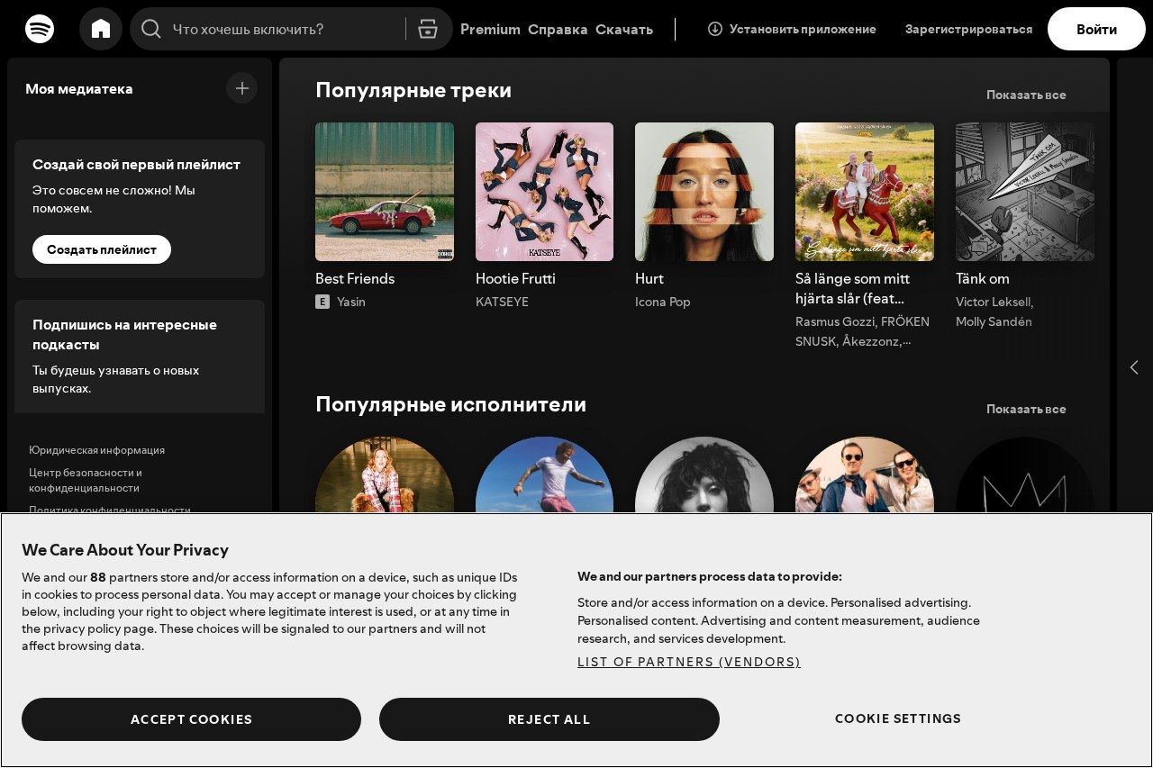Click the download icon beside Установить приложение
1153x768 pixels.
pyautogui.click(x=715, y=29)
